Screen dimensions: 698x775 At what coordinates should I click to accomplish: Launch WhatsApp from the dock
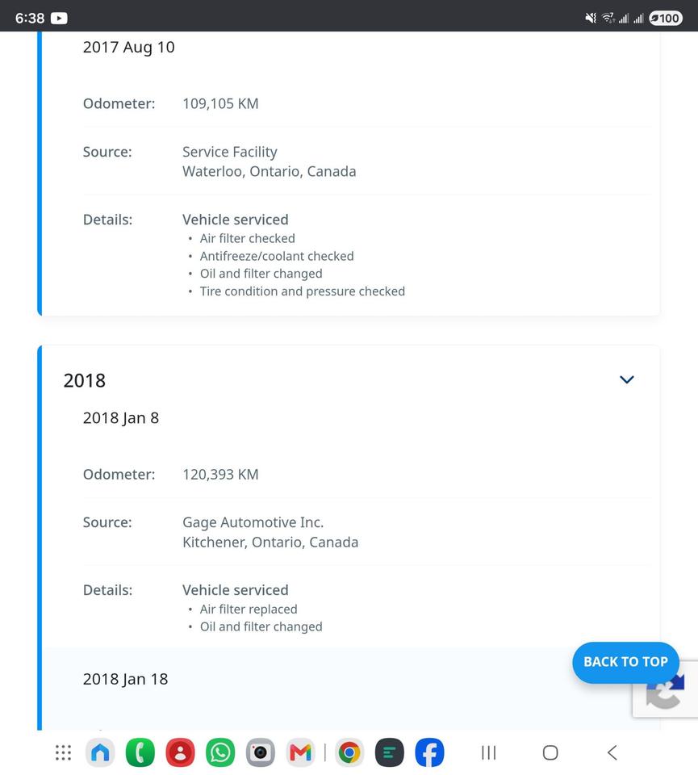click(220, 752)
